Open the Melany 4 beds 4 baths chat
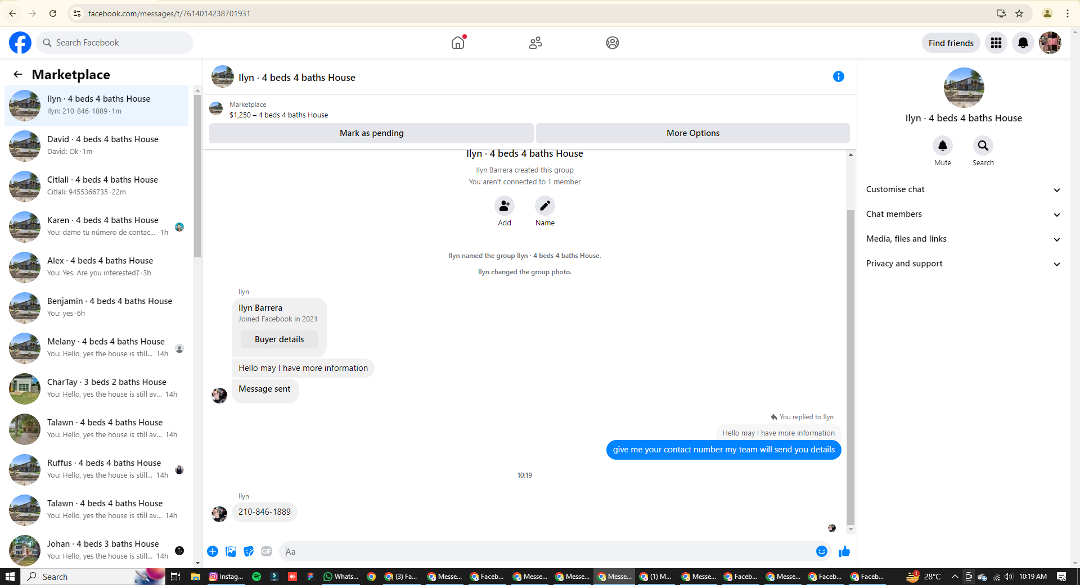 [x=97, y=348]
